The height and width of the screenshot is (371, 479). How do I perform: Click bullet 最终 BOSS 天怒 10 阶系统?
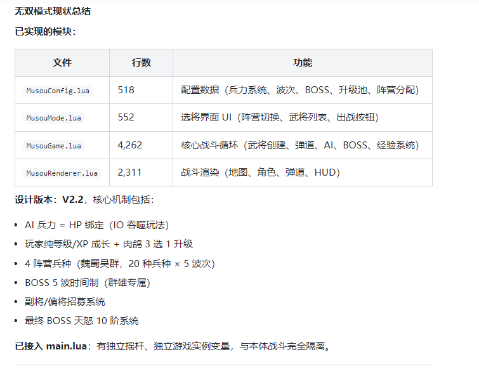tap(82, 321)
